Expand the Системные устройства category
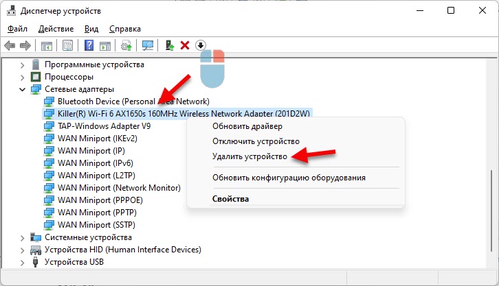 23,237
